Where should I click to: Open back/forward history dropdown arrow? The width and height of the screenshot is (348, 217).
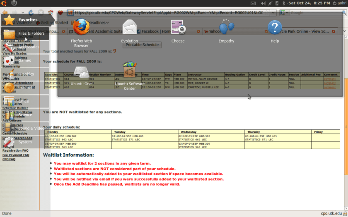pos(23,13)
